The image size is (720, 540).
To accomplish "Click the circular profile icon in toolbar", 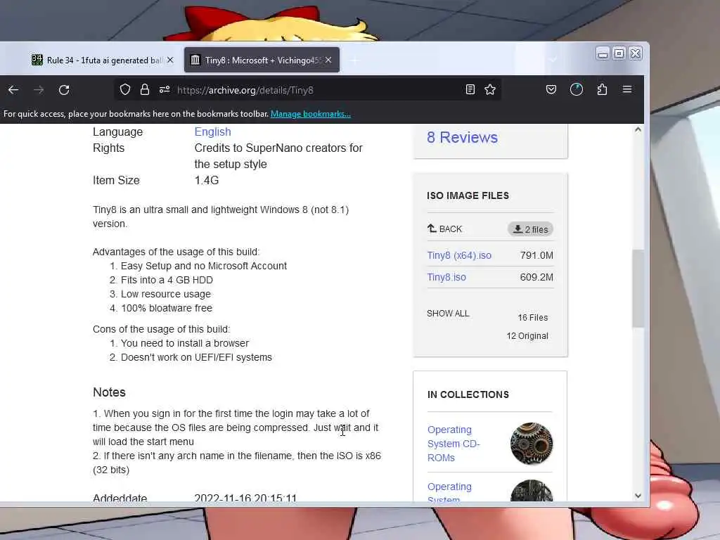I will tap(577, 89).
